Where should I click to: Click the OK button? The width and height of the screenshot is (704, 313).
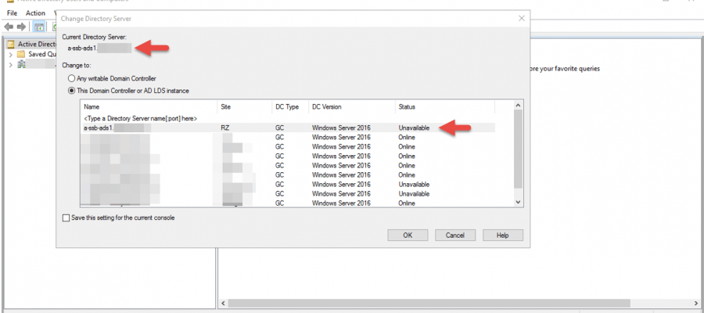tap(408, 235)
